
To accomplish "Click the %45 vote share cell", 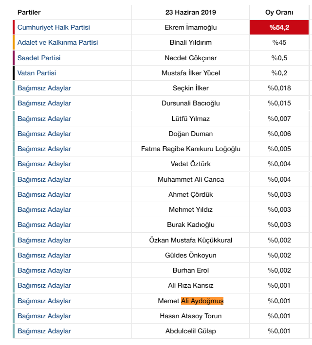I will pyautogui.click(x=279, y=42).
